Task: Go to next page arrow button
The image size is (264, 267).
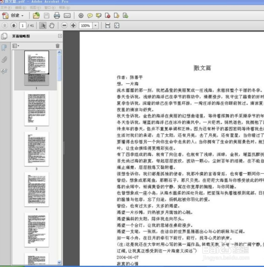Action: [14, 25]
